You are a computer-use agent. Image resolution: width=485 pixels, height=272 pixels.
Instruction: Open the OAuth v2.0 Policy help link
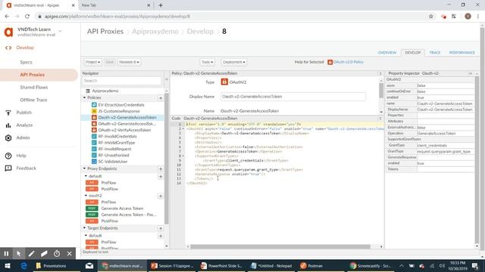coord(349,62)
